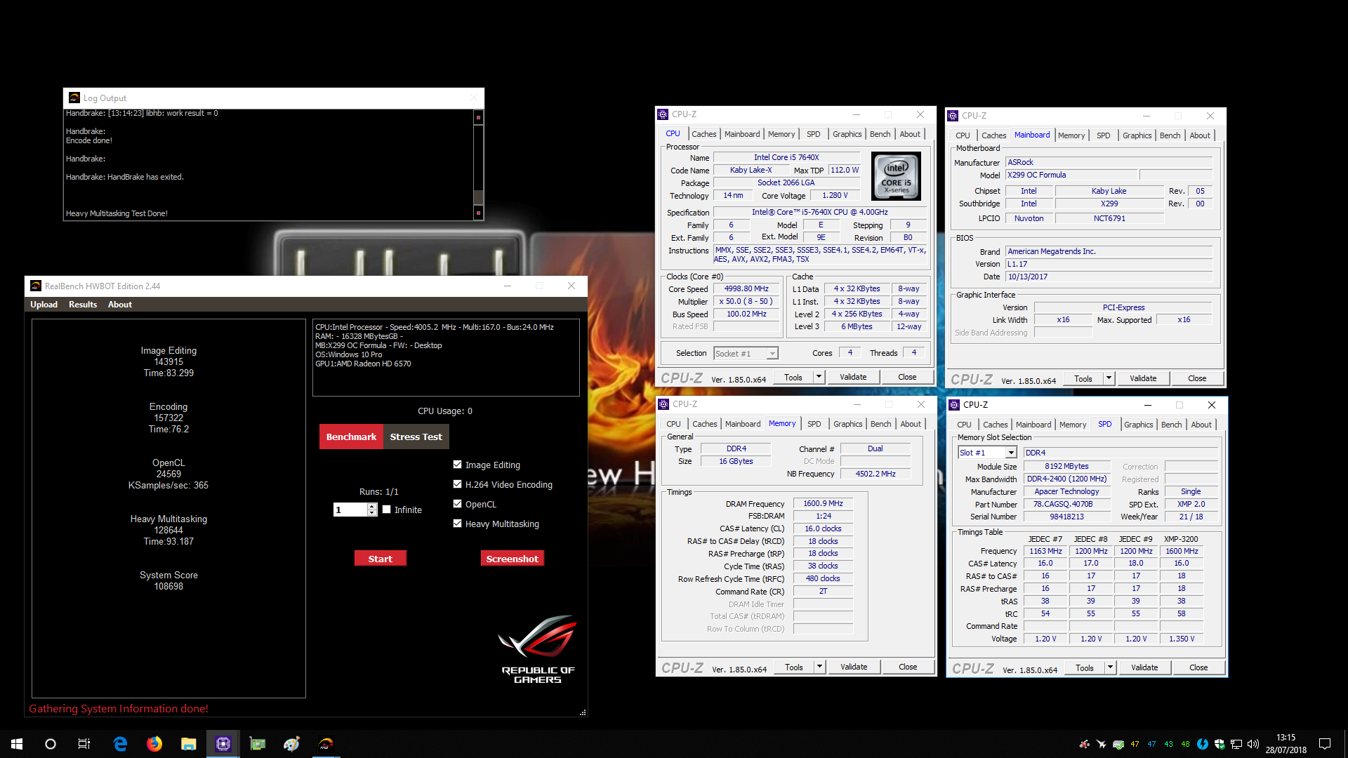This screenshot has width=1348, height=758.
Task: Switch to Caches tab in the top-left CPU-Z window
Action: (703, 134)
